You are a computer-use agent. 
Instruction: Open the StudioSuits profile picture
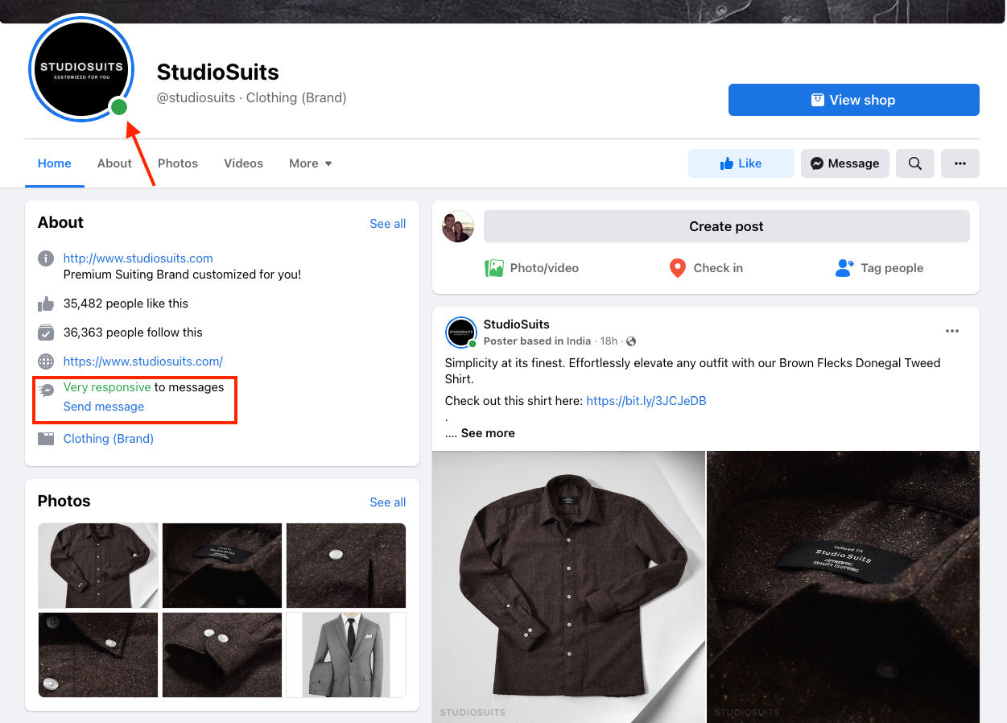click(x=81, y=68)
